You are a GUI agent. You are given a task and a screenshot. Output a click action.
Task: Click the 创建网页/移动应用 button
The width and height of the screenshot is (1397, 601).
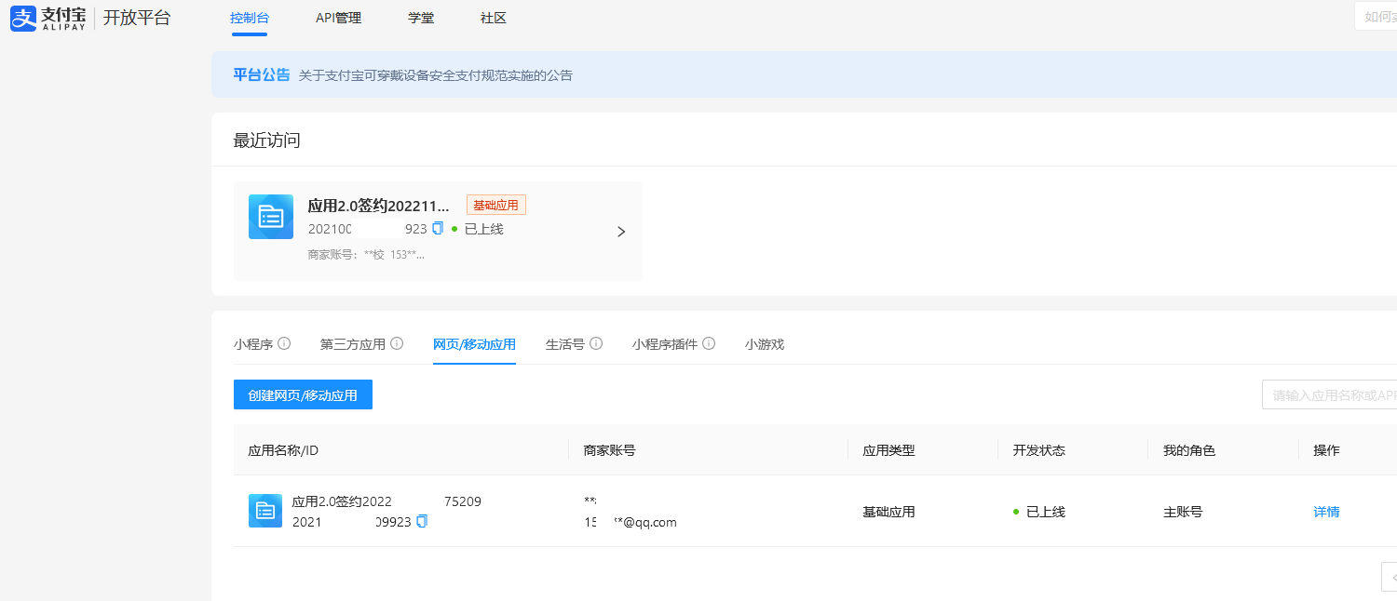point(303,394)
